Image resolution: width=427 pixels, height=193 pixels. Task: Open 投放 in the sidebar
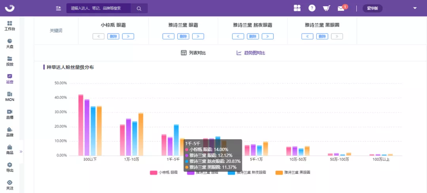click(x=10, y=62)
